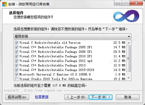Uncheck Microsoft Universal C Runtime checkbox
Viewport: 145px width, 105px height.
(16, 74)
